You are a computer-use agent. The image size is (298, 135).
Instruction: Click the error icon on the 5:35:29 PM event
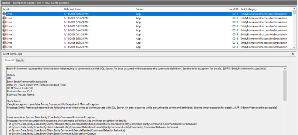(x=4, y=43)
